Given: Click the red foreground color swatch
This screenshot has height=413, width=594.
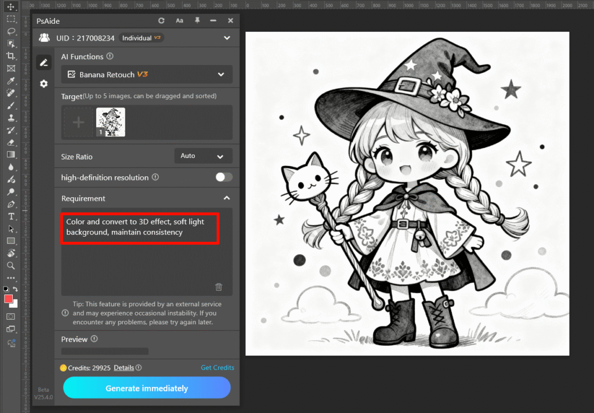Looking at the screenshot, I should 9,299.
